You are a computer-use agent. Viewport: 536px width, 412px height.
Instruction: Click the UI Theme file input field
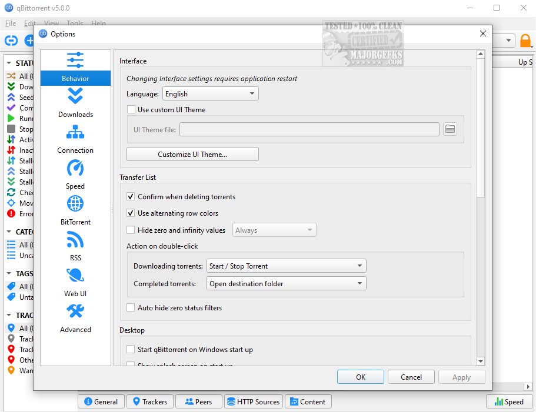(309, 129)
